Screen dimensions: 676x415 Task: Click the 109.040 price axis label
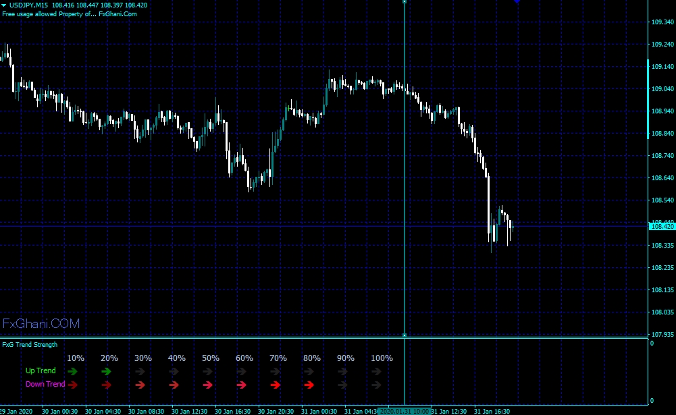(x=662, y=89)
